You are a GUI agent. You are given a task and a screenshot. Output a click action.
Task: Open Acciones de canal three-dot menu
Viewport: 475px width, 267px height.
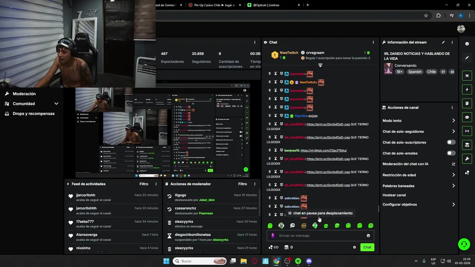click(x=452, y=108)
